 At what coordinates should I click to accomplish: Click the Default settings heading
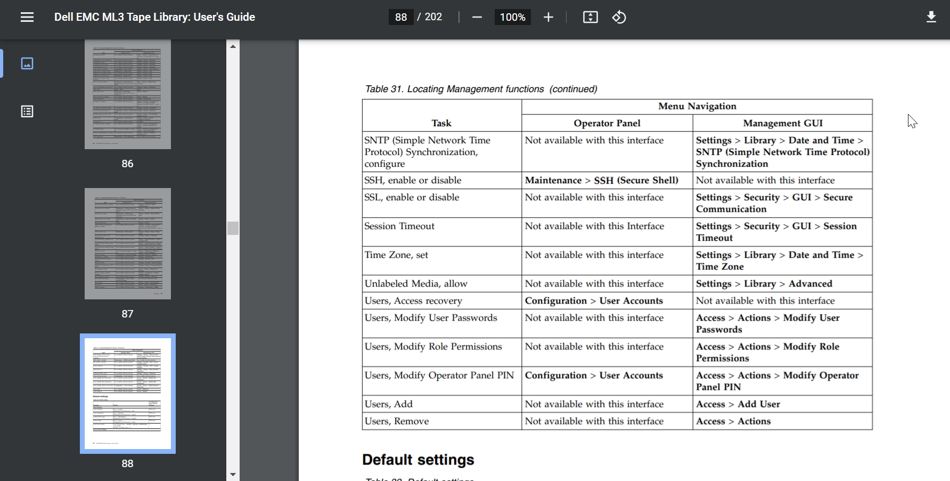click(418, 460)
